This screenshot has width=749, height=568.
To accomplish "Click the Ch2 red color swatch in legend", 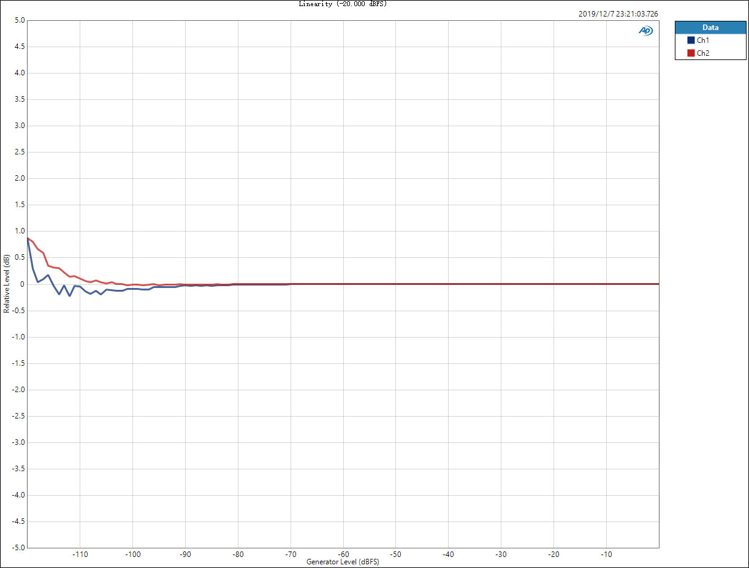I will (691, 53).
